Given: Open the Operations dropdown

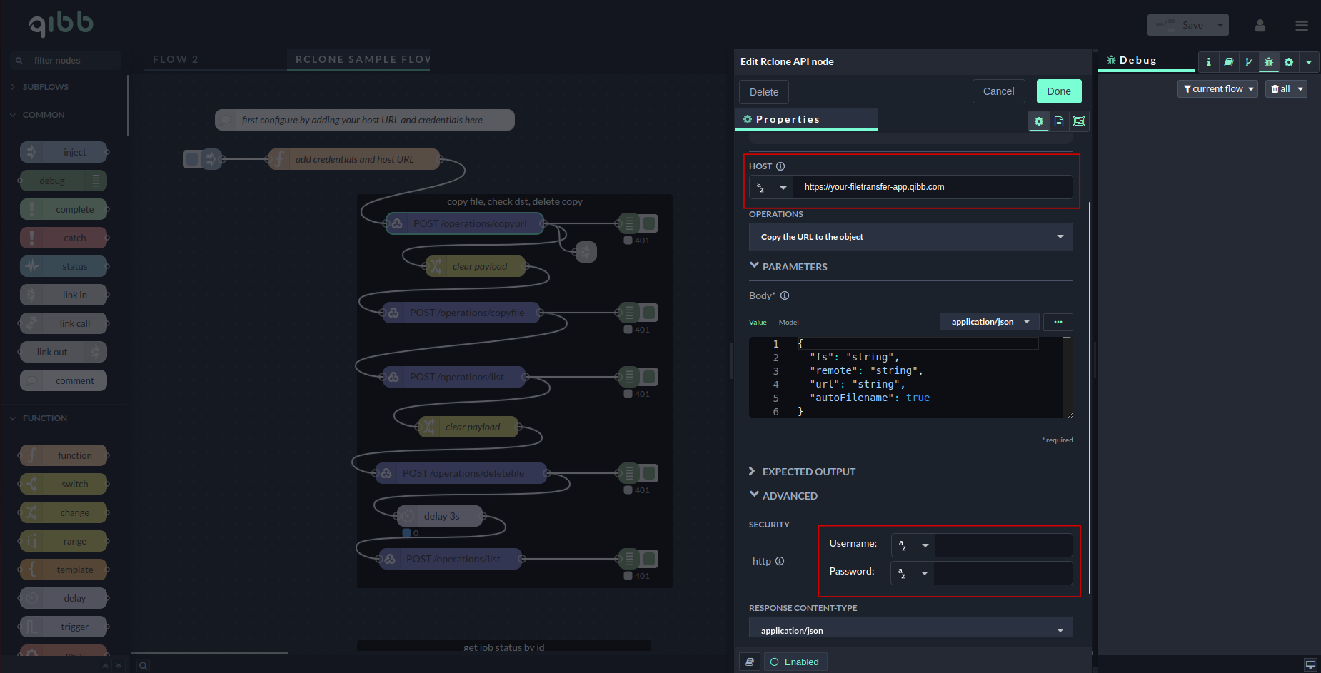Looking at the screenshot, I should click(x=910, y=237).
